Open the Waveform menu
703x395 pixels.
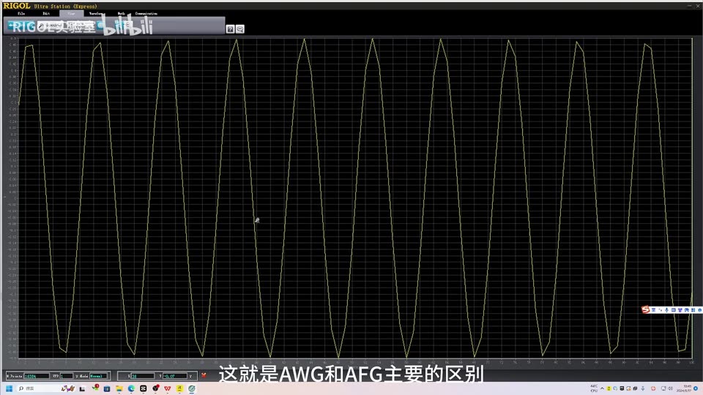pos(97,13)
